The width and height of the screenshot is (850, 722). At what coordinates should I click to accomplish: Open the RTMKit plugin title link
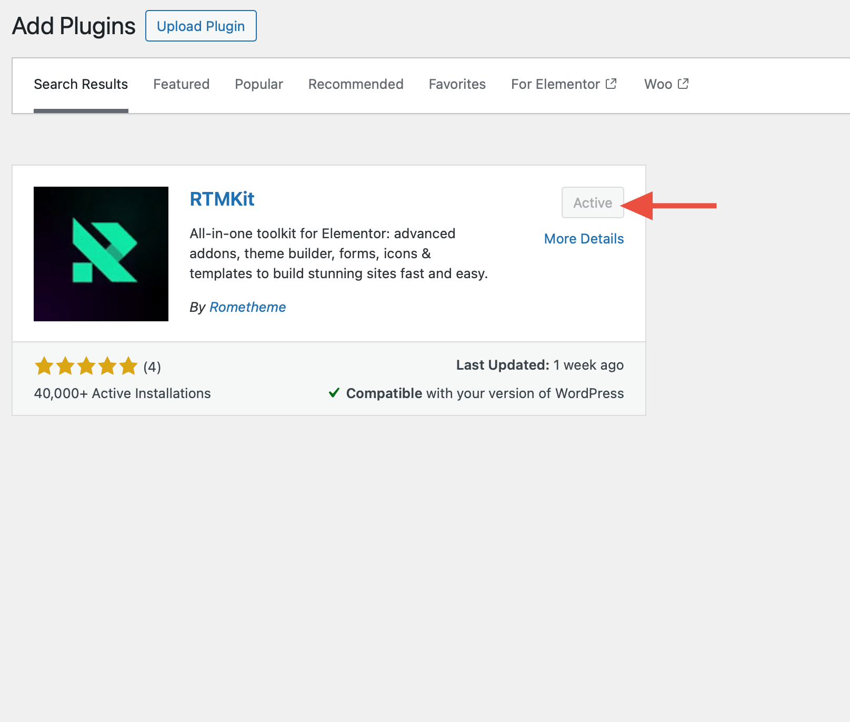pos(222,199)
